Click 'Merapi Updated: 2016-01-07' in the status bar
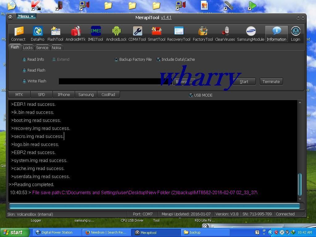 (186, 214)
